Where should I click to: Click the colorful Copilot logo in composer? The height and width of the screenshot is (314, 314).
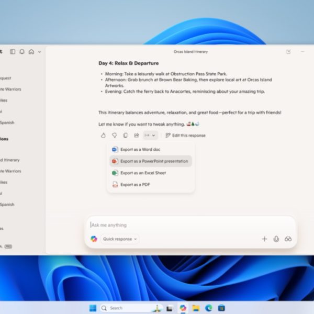(94, 239)
